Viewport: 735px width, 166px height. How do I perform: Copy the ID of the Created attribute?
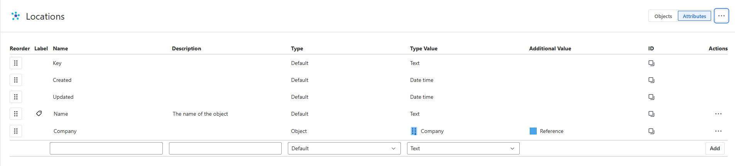tap(651, 80)
